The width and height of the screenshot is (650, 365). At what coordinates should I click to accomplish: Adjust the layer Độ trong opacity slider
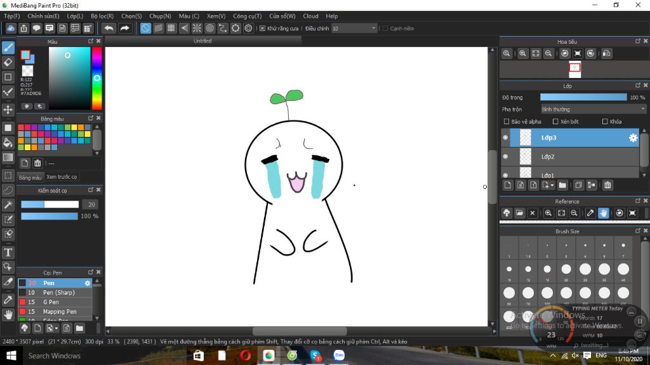pyautogui.click(x=583, y=97)
